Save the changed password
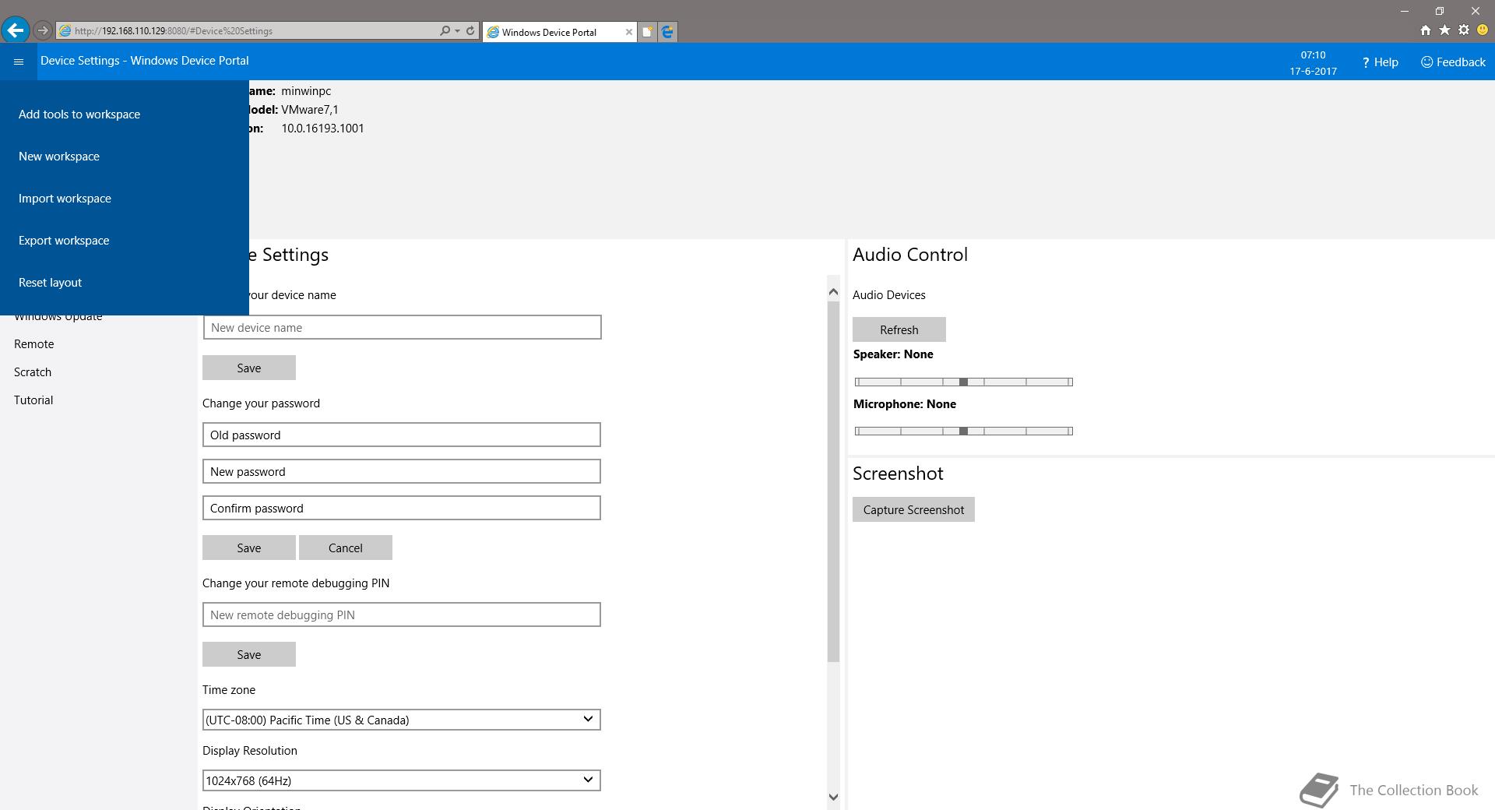 249,548
